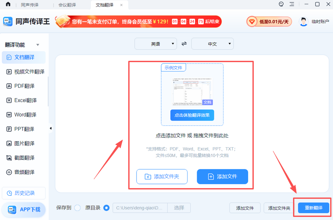Open 音频翻译 in the sidebar
Image resolution: width=333 pixels, height=220 pixels.
tap(24, 172)
